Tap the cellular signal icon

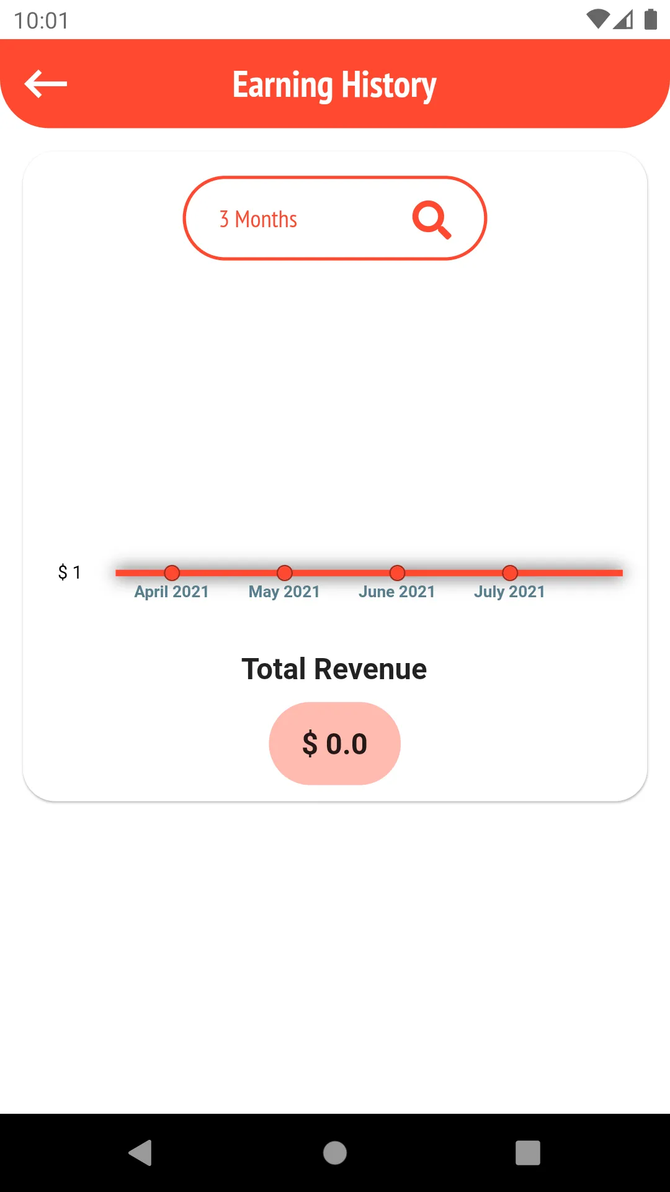[623, 19]
